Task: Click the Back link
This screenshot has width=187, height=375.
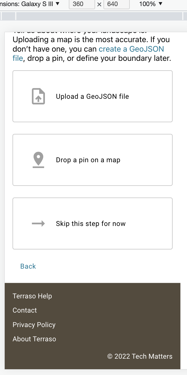Action: pos(28,266)
